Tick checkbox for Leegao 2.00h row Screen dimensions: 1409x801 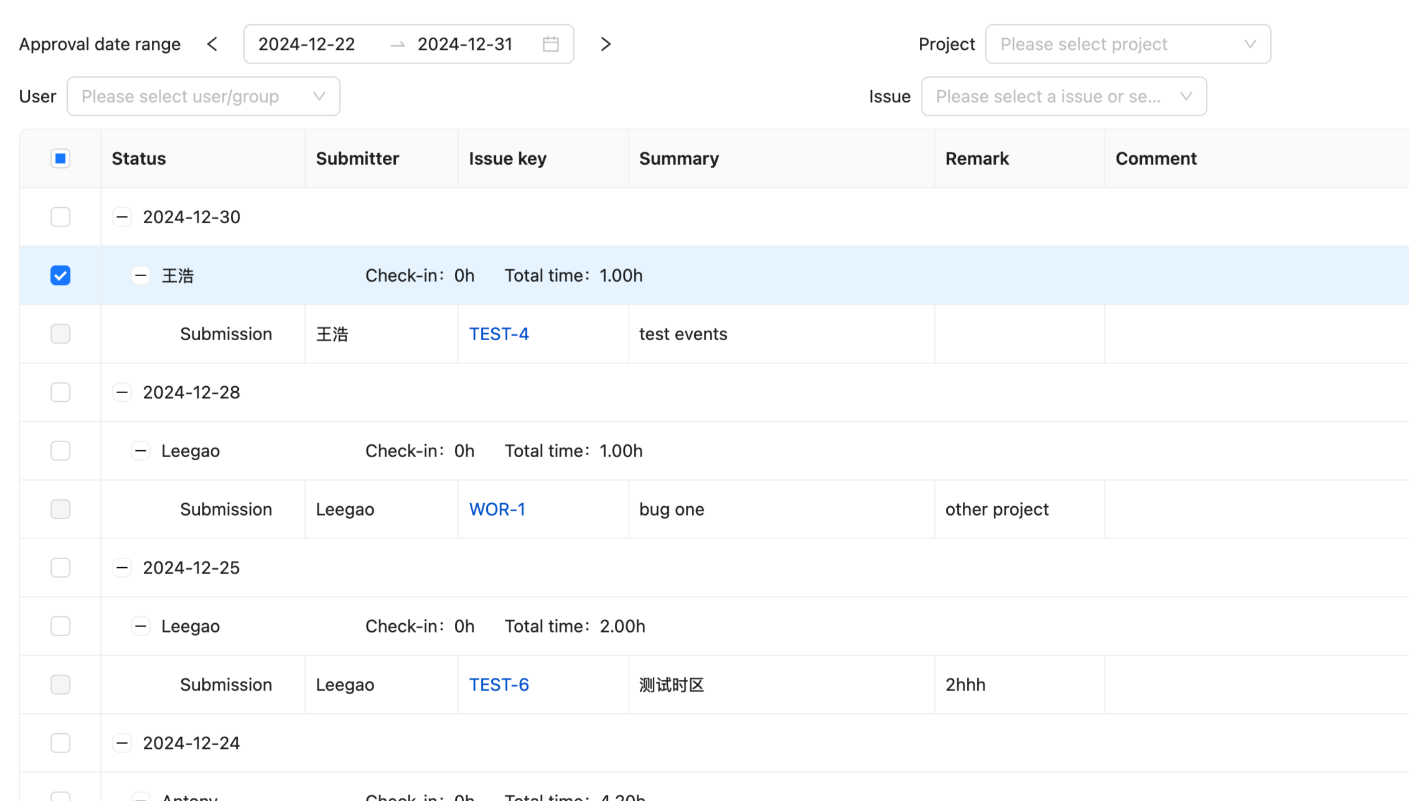[x=60, y=626]
